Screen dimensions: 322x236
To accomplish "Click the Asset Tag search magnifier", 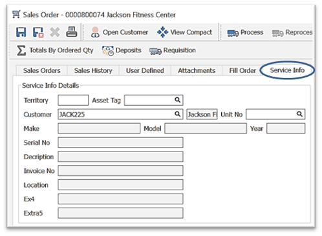I will 177,100.
